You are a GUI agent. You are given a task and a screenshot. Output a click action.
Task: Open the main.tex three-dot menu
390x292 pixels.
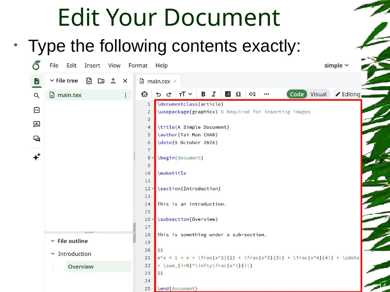(126, 95)
